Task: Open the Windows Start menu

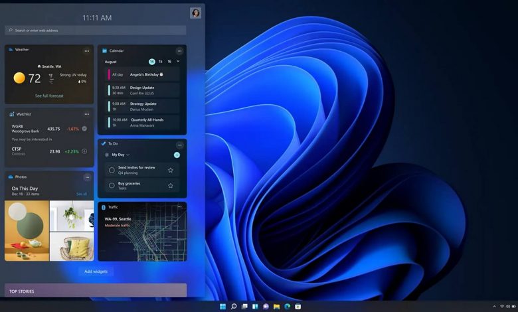Action: 222,307
